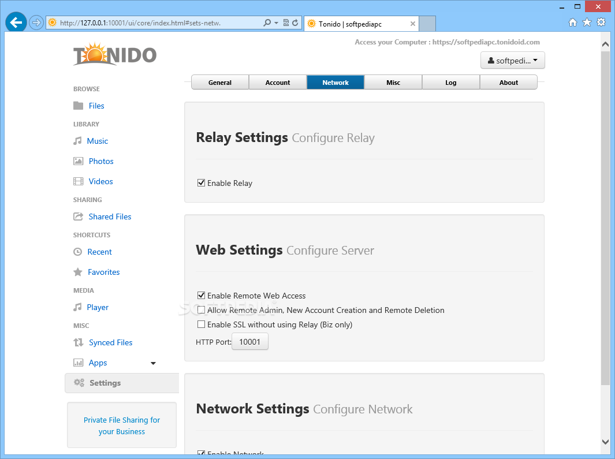Switch to the Misc tab
Viewport: 615px width, 459px height.
[393, 83]
